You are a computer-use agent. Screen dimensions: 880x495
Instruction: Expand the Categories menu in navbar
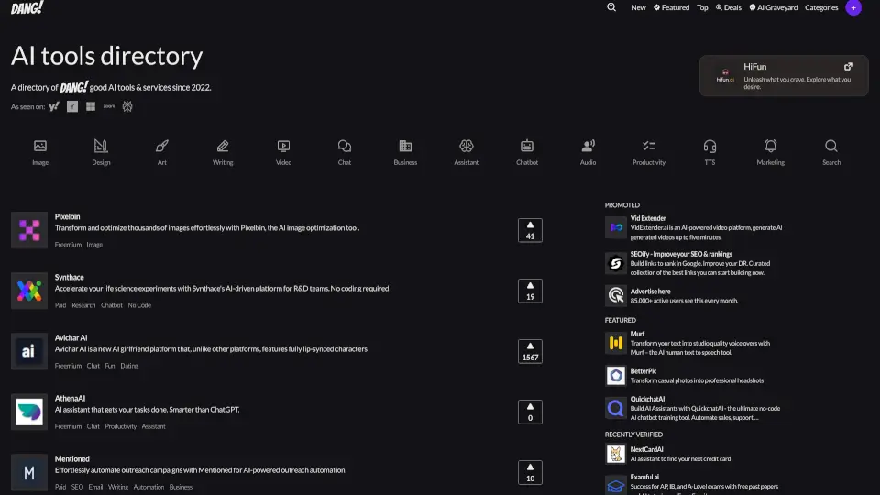pos(821,7)
